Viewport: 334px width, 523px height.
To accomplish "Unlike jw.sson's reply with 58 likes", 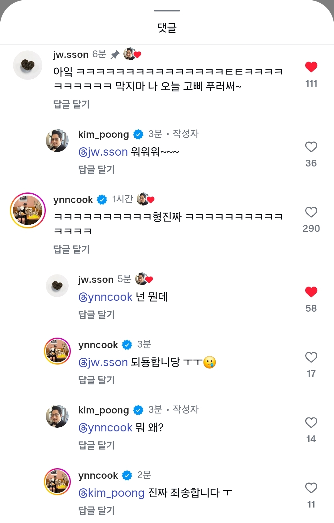I will [x=311, y=292].
